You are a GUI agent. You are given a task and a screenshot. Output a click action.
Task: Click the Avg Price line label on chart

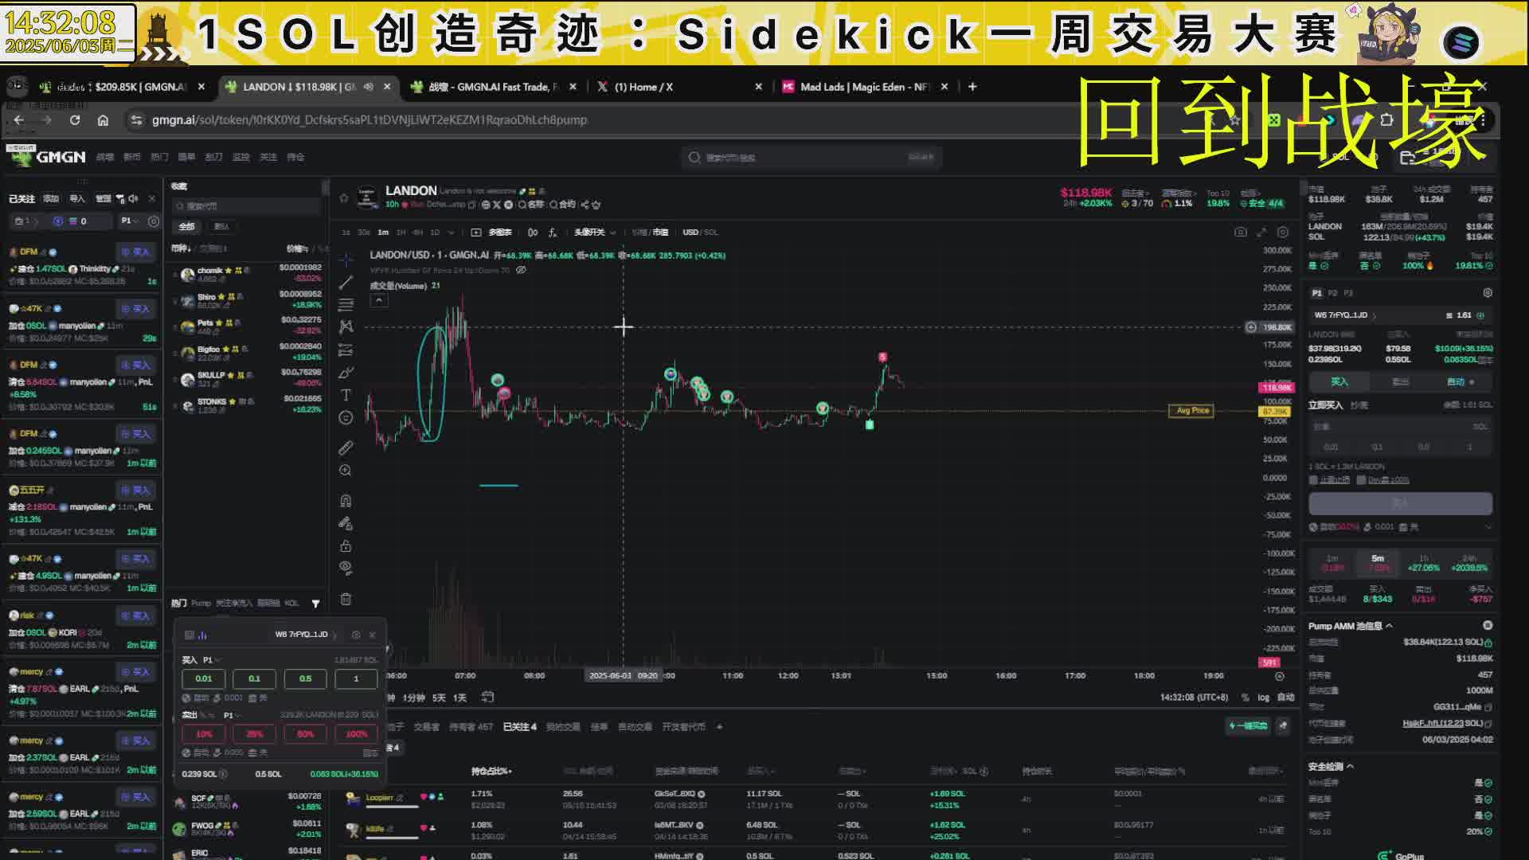(x=1192, y=411)
